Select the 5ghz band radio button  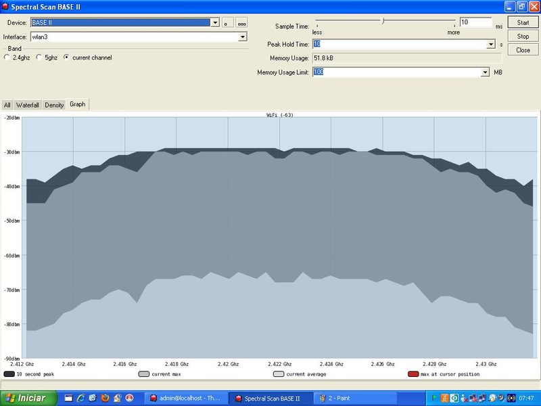coord(39,58)
